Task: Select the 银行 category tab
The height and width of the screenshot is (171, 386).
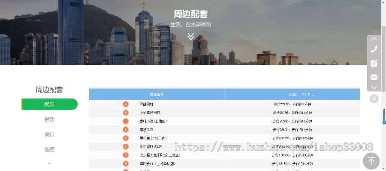Action: (49, 134)
